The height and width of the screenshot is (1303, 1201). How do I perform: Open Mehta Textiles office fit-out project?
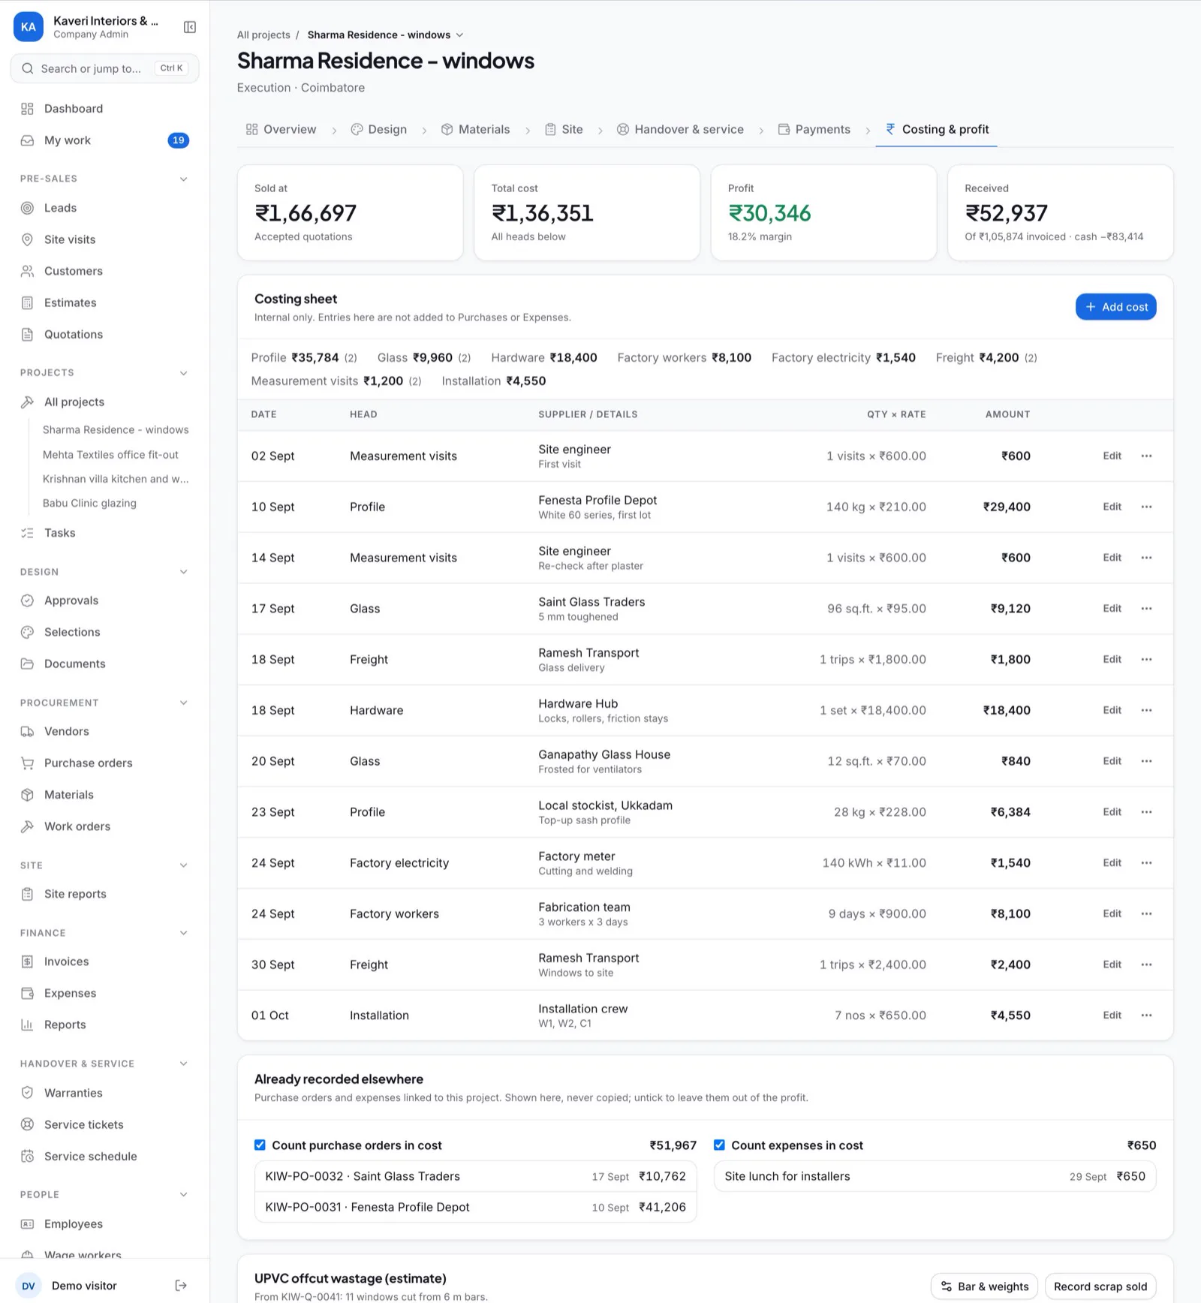tap(110, 455)
